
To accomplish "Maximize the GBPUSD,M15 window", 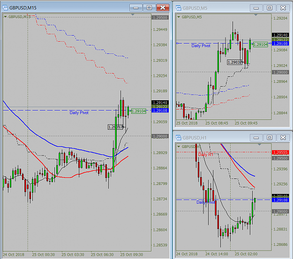I will tap(149, 7).
